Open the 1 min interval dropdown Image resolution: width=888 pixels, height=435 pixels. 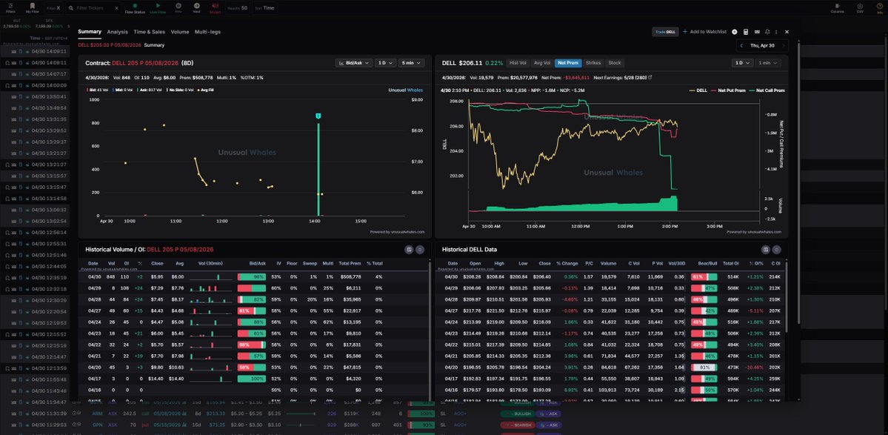(x=768, y=63)
